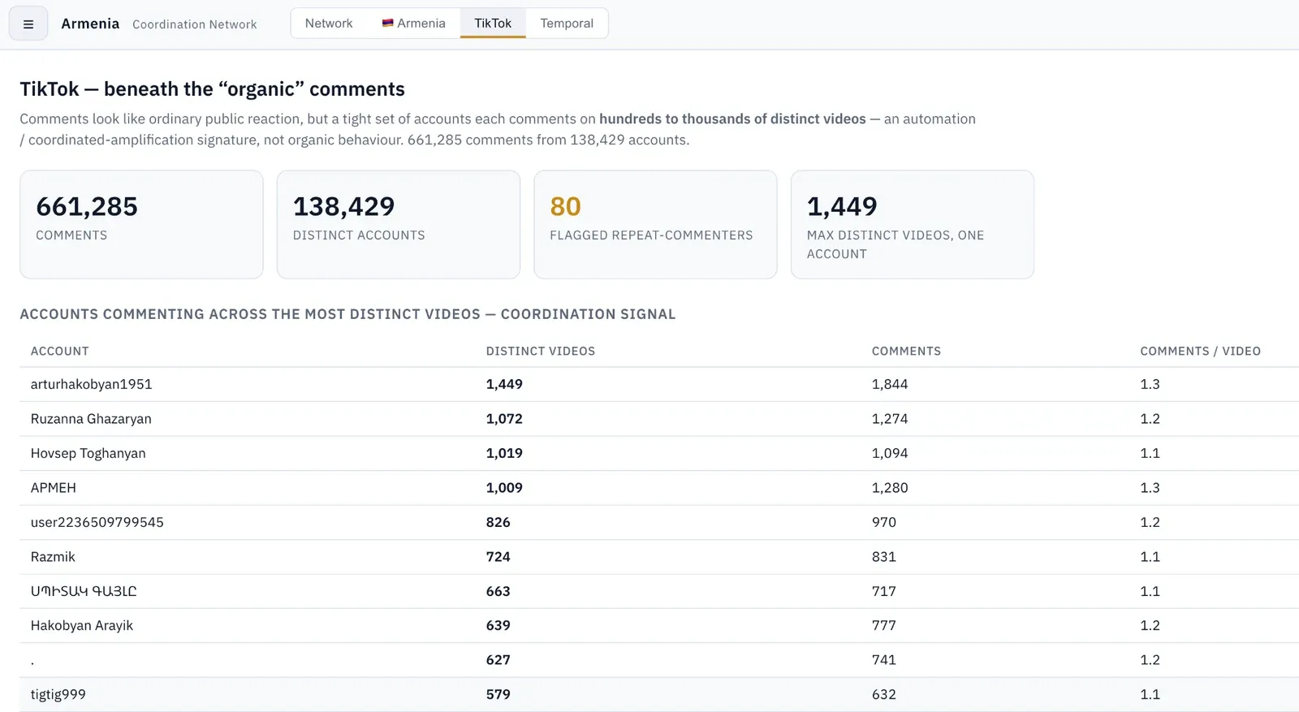Switch to the Armenia flag tab
The height and width of the screenshot is (712, 1299).
coord(414,24)
